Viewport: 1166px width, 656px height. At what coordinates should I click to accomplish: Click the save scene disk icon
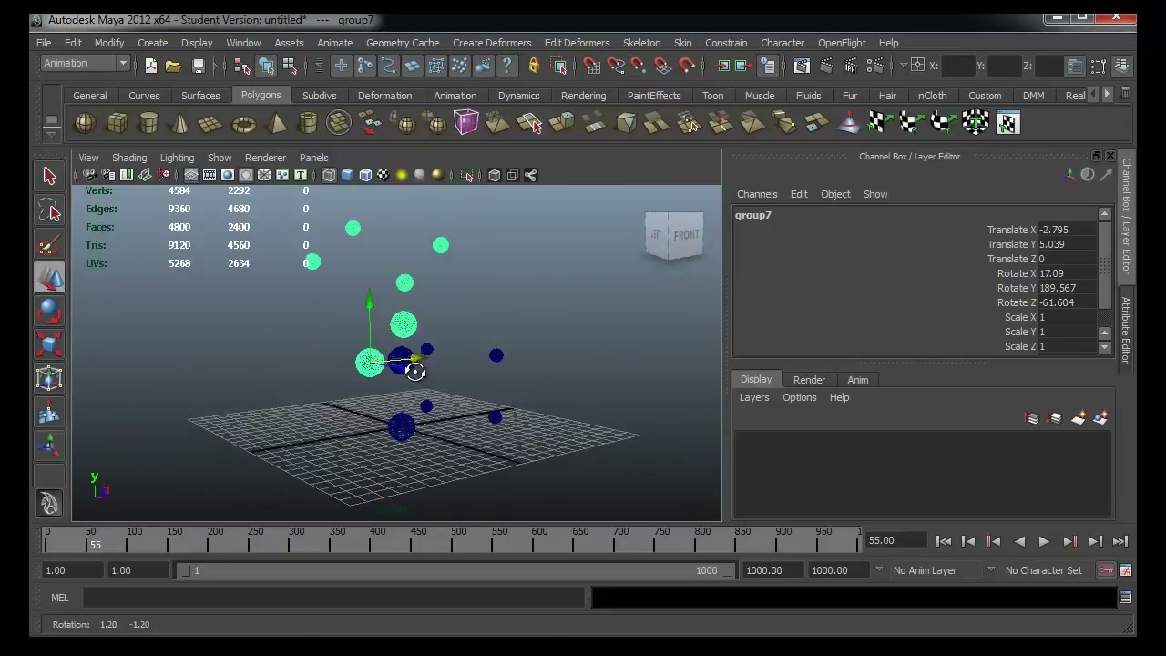(x=198, y=66)
